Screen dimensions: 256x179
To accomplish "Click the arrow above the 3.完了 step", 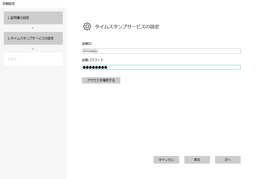I will click(33, 49).
